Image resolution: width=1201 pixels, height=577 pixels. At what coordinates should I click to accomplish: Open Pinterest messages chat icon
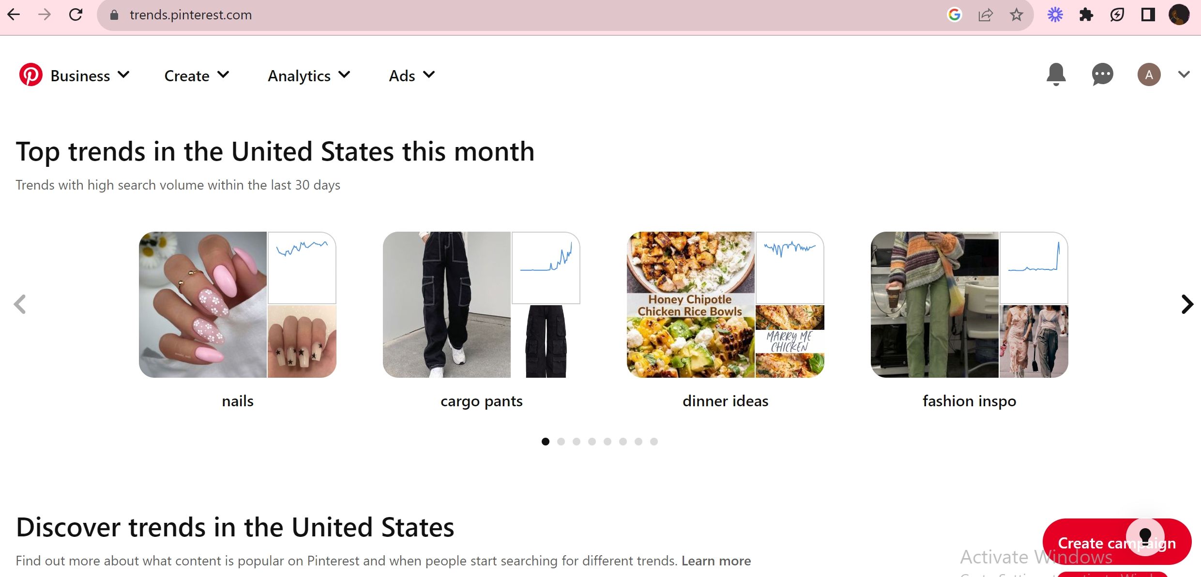[1102, 74]
